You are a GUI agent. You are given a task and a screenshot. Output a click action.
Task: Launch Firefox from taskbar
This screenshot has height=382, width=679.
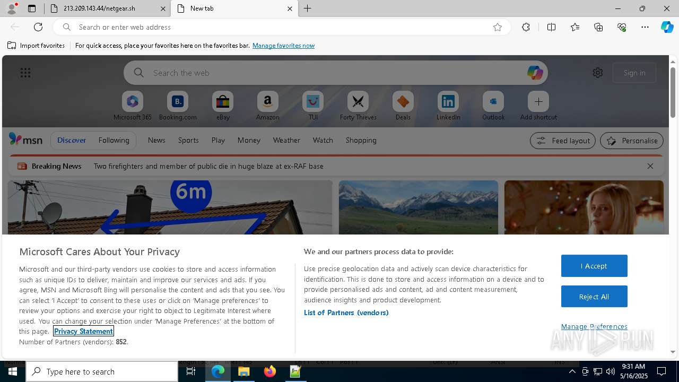point(270,371)
